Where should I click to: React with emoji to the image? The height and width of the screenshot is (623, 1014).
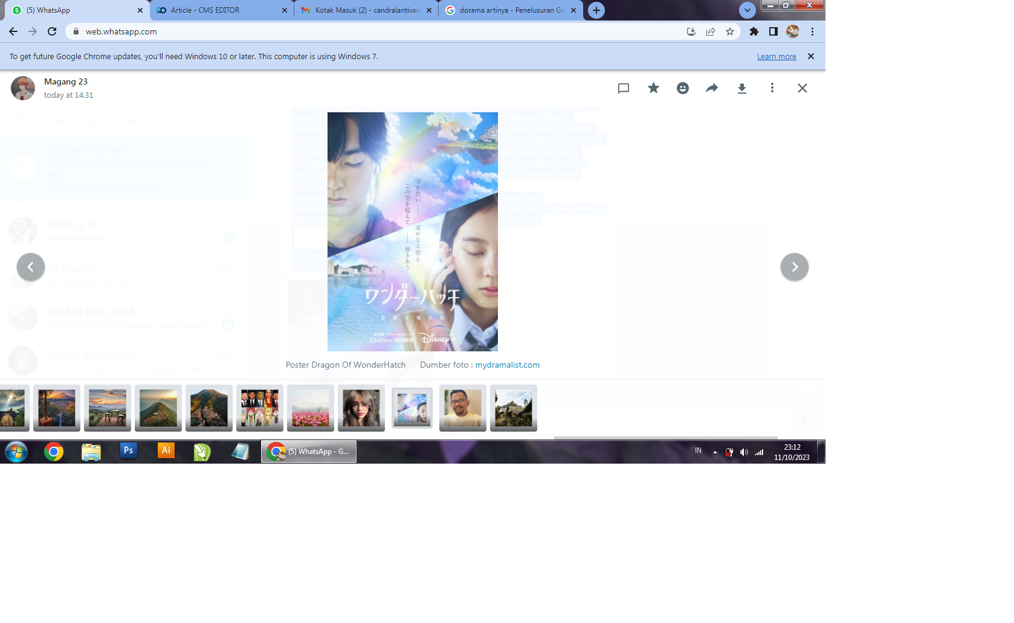pos(683,88)
